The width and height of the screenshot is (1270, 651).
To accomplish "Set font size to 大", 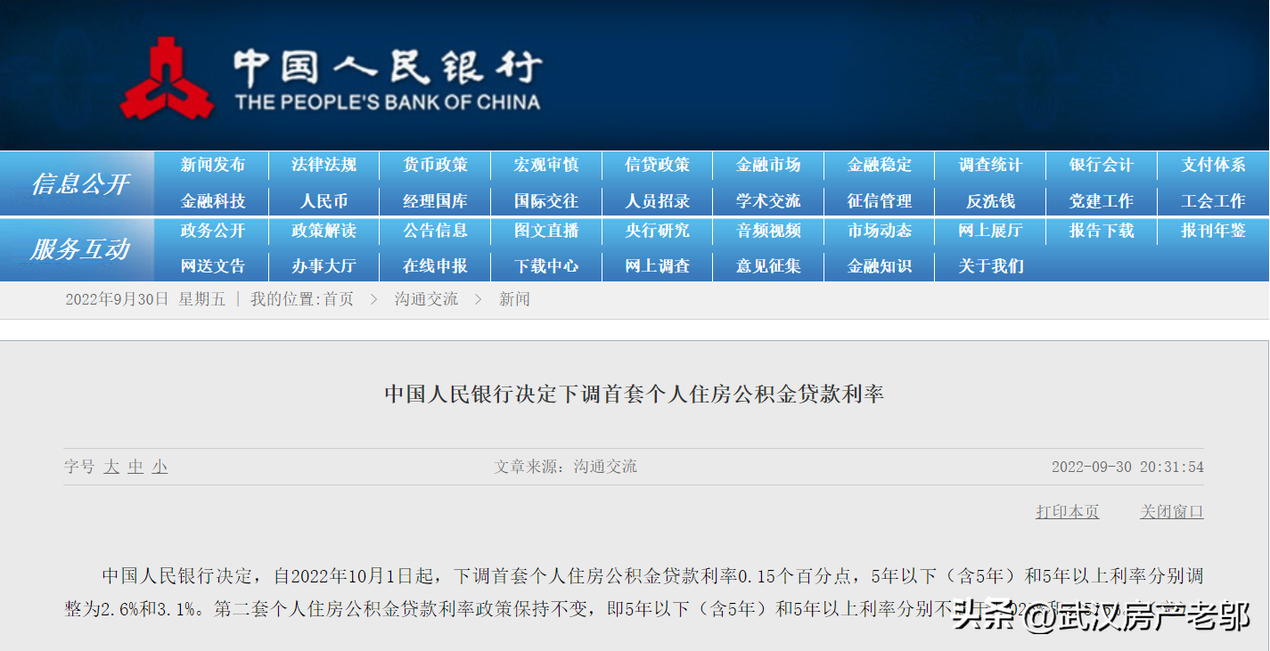I will 111,467.
